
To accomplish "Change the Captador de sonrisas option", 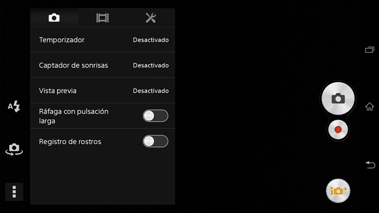I will [x=103, y=65].
